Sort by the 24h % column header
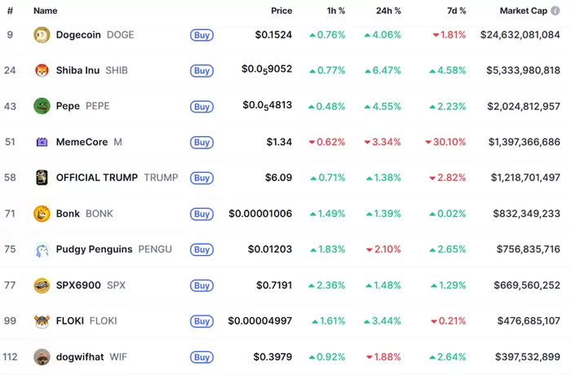The height and width of the screenshot is (375, 571). (x=387, y=11)
